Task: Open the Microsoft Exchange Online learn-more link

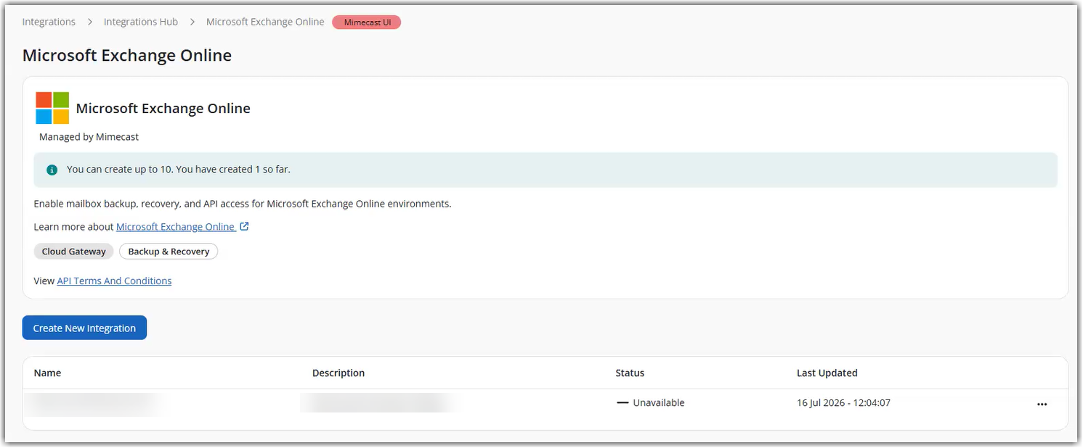Action: click(x=175, y=226)
